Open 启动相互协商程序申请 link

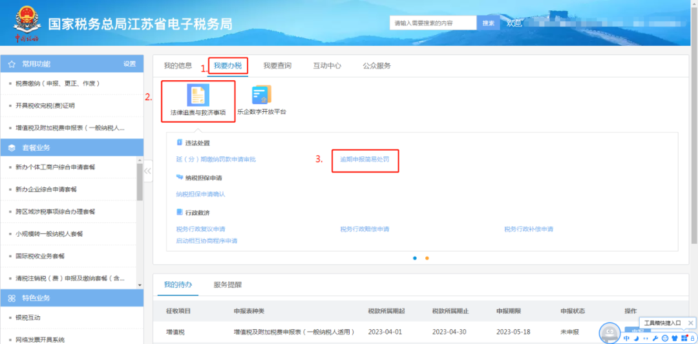point(207,241)
